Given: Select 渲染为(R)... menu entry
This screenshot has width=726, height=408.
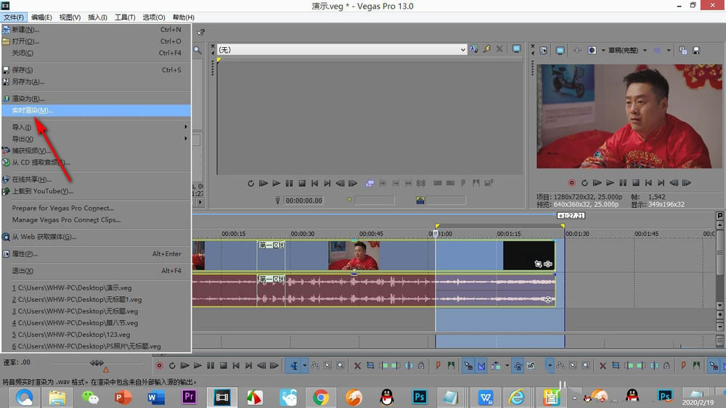Looking at the screenshot, I should coord(96,98).
